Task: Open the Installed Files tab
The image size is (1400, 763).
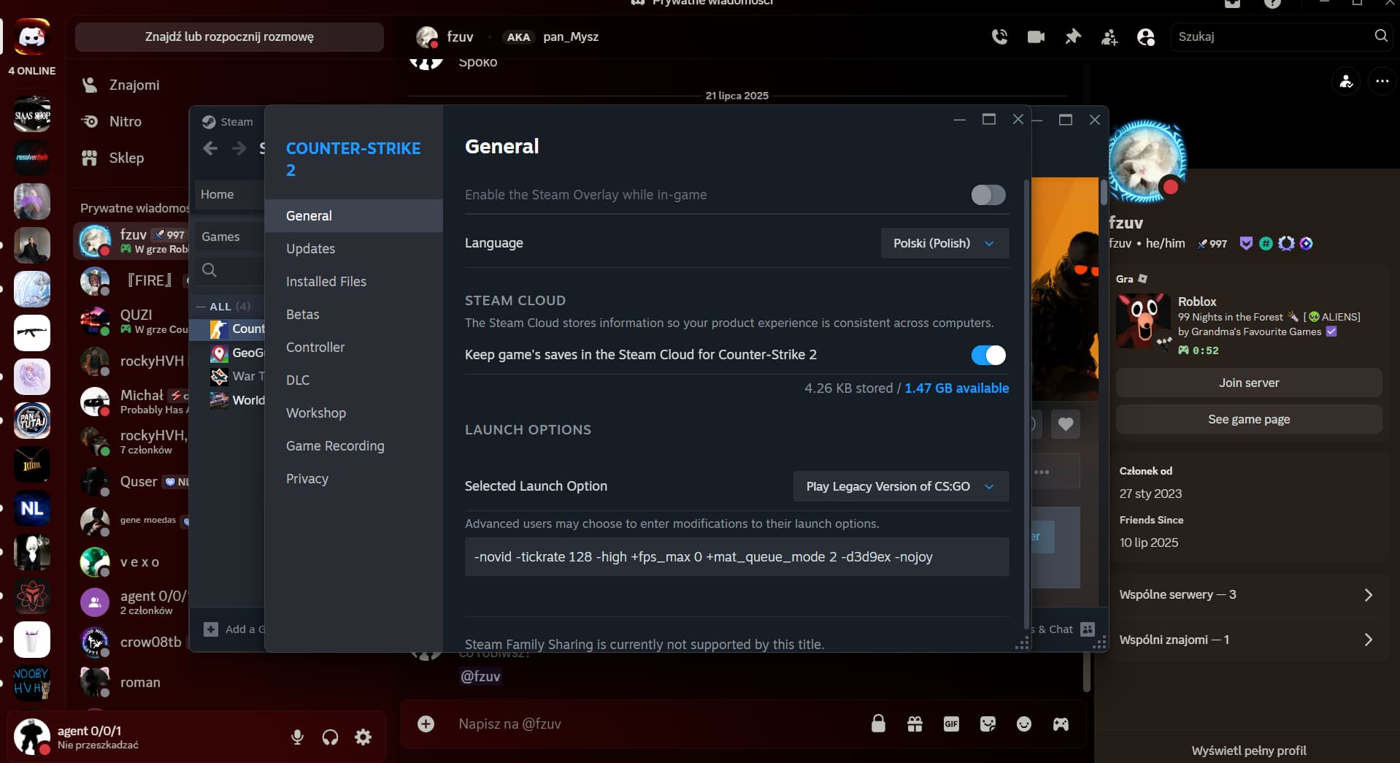Action: point(353,282)
